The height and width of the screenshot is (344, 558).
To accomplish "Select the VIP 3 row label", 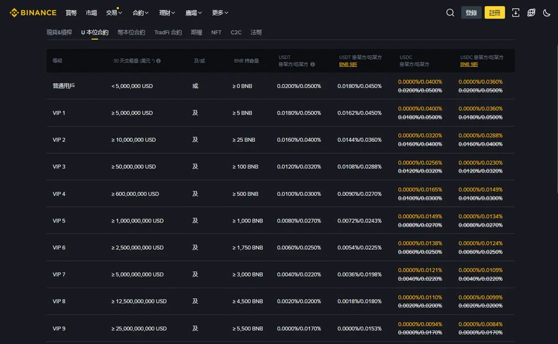I will coord(59,167).
